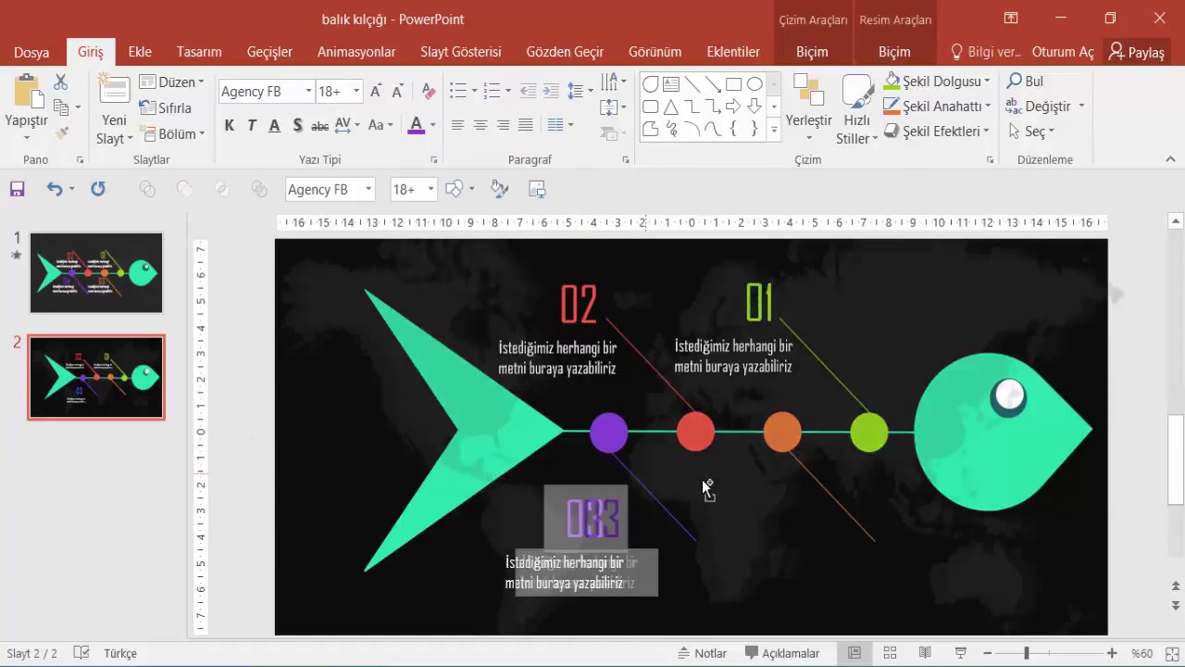Align text left
The height and width of the screenshot is (667, 1185).
(457, 125)
